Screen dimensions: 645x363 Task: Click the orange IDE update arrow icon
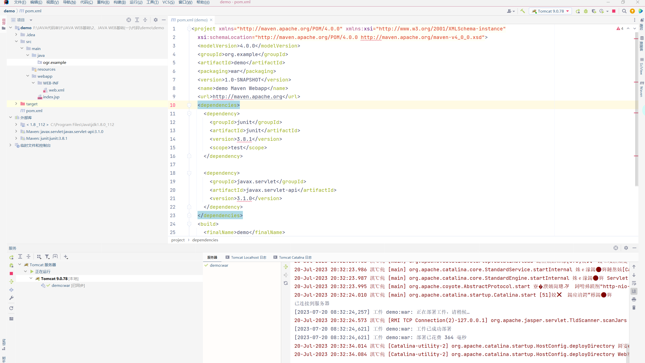tap(632, 11)
